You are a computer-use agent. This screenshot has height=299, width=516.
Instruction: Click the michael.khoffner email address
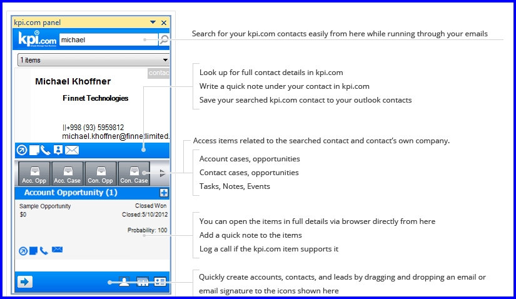tap(116, 136)
